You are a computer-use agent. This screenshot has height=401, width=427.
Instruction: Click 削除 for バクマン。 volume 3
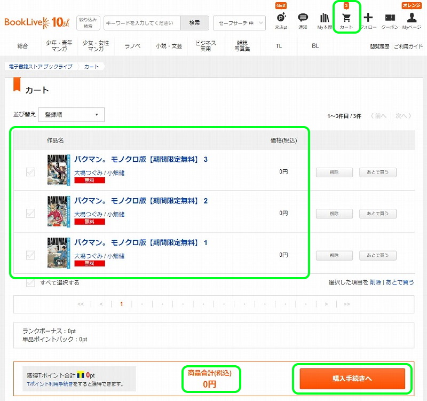(334, 172)
